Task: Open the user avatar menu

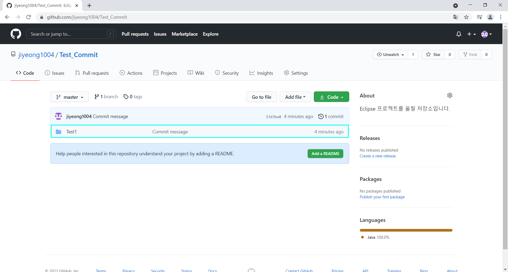Action: click(487, 34)
